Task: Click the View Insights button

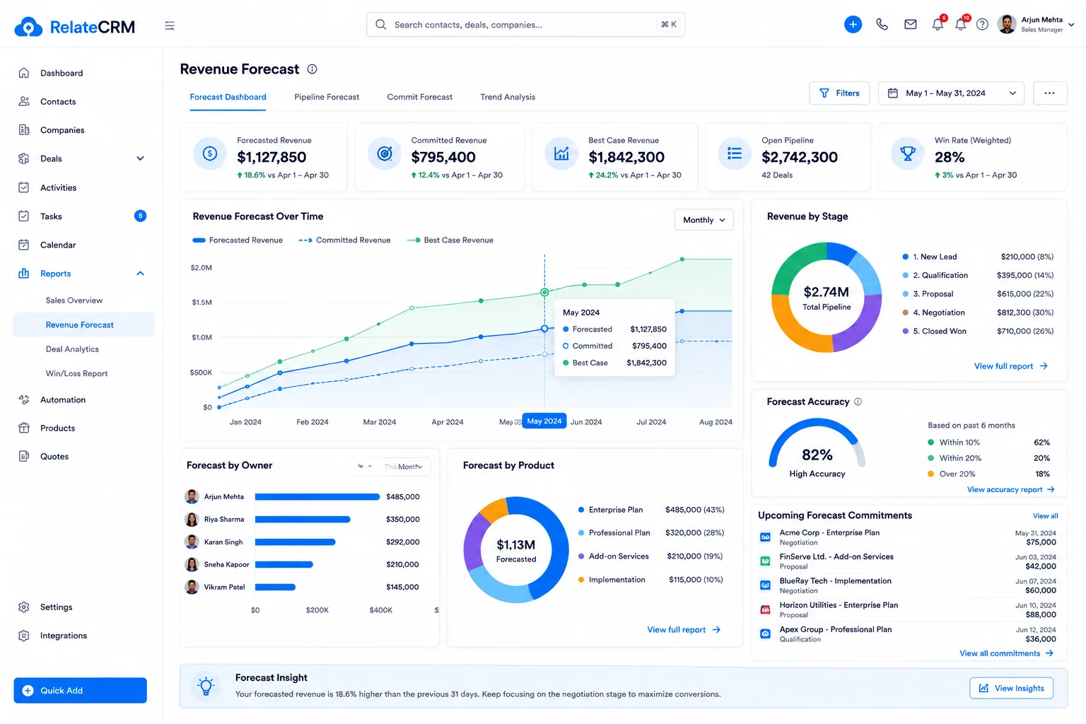Action: pos(1011,688)
